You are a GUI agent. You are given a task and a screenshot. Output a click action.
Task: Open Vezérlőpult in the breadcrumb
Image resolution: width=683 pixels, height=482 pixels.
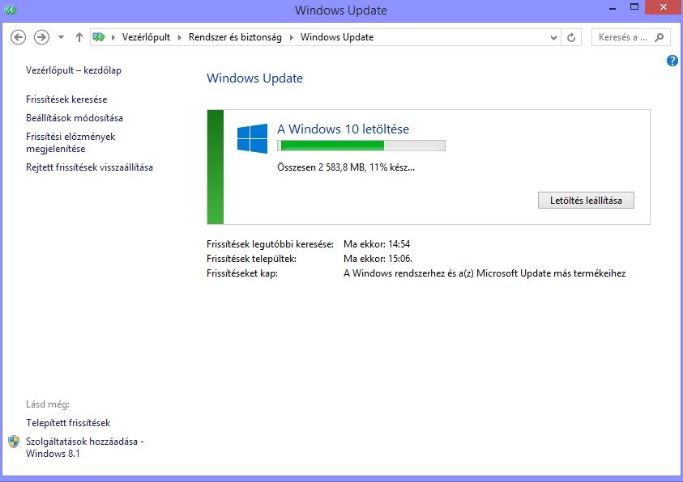coord(146,37)
